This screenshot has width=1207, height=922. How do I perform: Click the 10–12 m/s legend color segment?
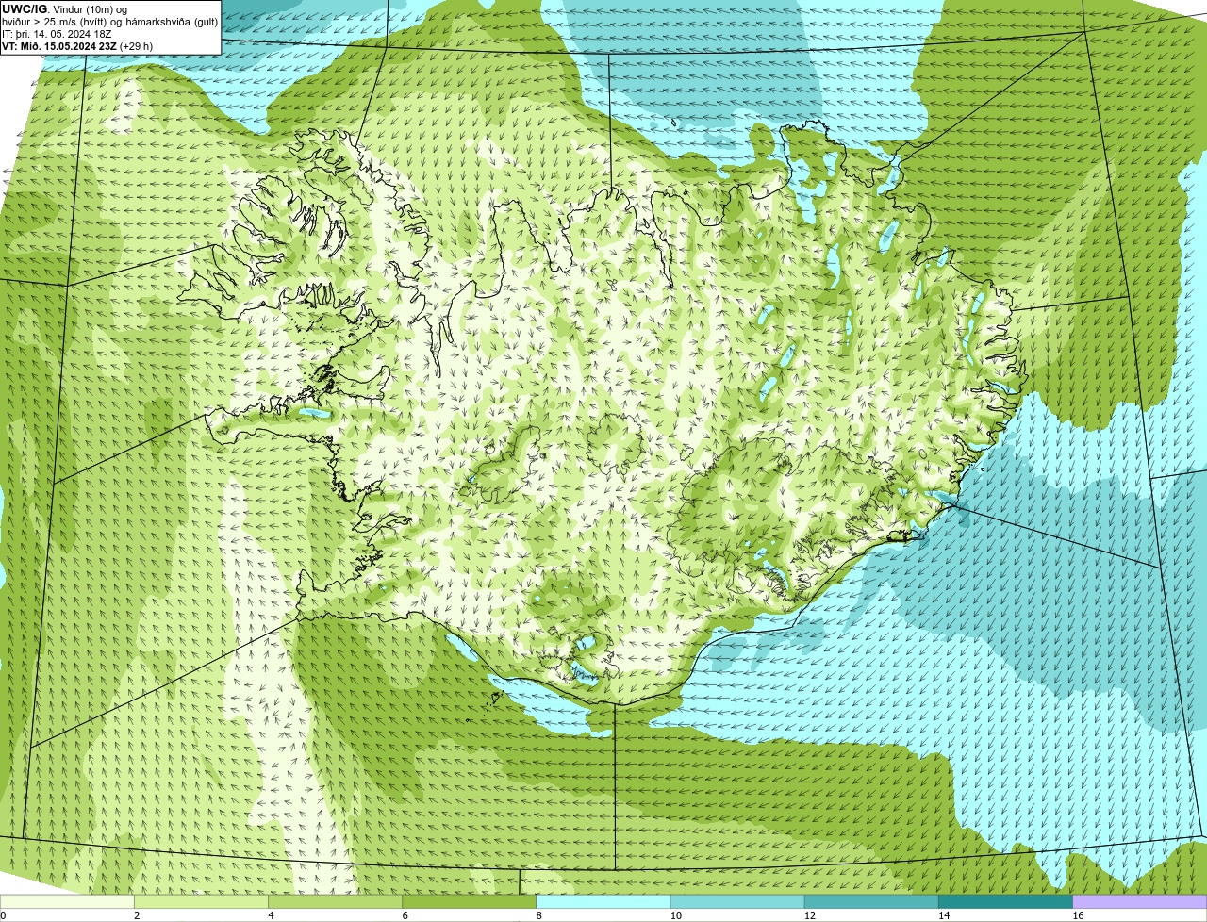pyautogui.click(x=737, y=901)
